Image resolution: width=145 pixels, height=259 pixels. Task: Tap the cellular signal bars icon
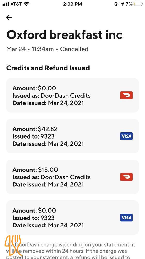(6, 4)
